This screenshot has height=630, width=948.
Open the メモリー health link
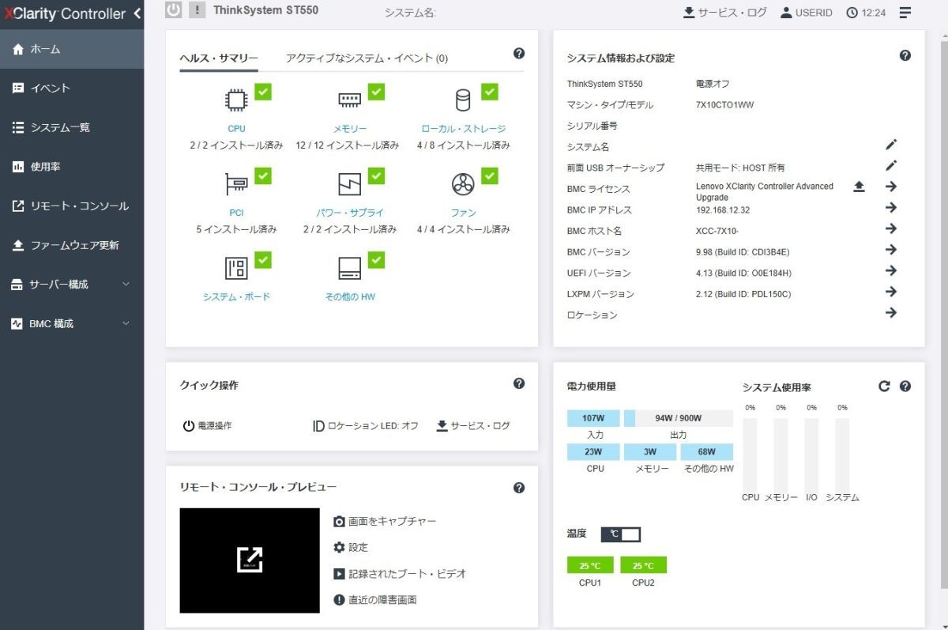pos(350,129)
